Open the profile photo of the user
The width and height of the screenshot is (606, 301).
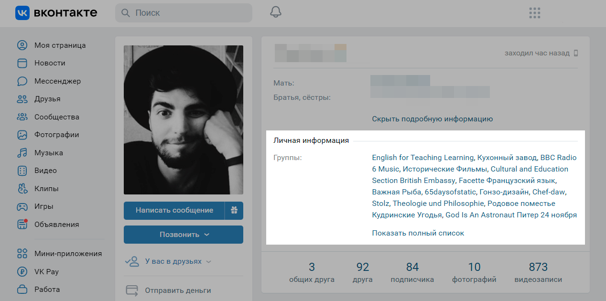point(184,120)
